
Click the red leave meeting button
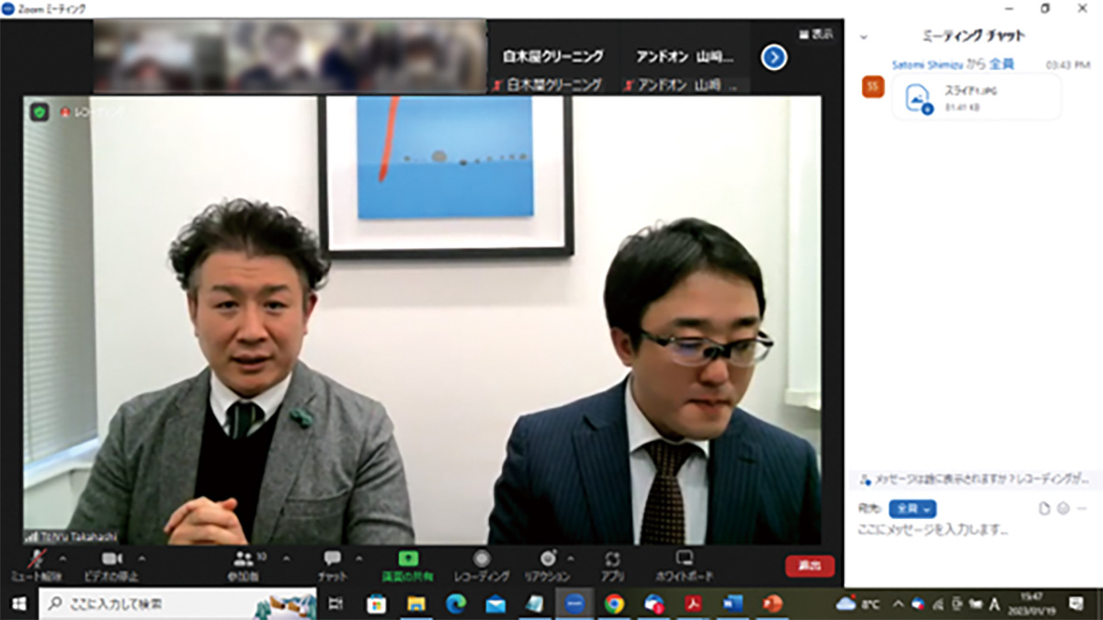tap(810, 566)
